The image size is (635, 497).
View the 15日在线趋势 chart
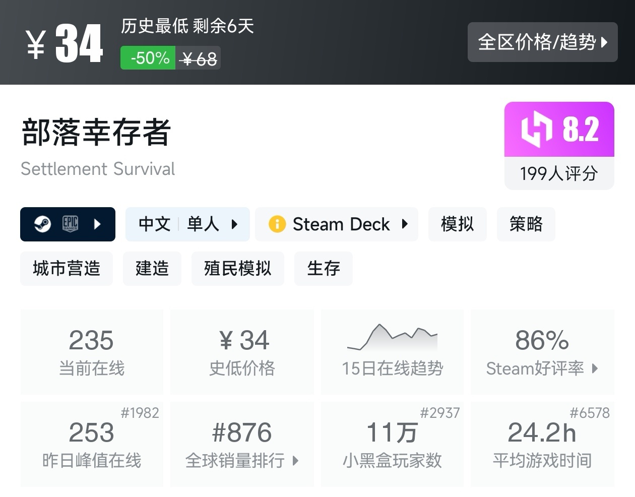coord(392,352)
